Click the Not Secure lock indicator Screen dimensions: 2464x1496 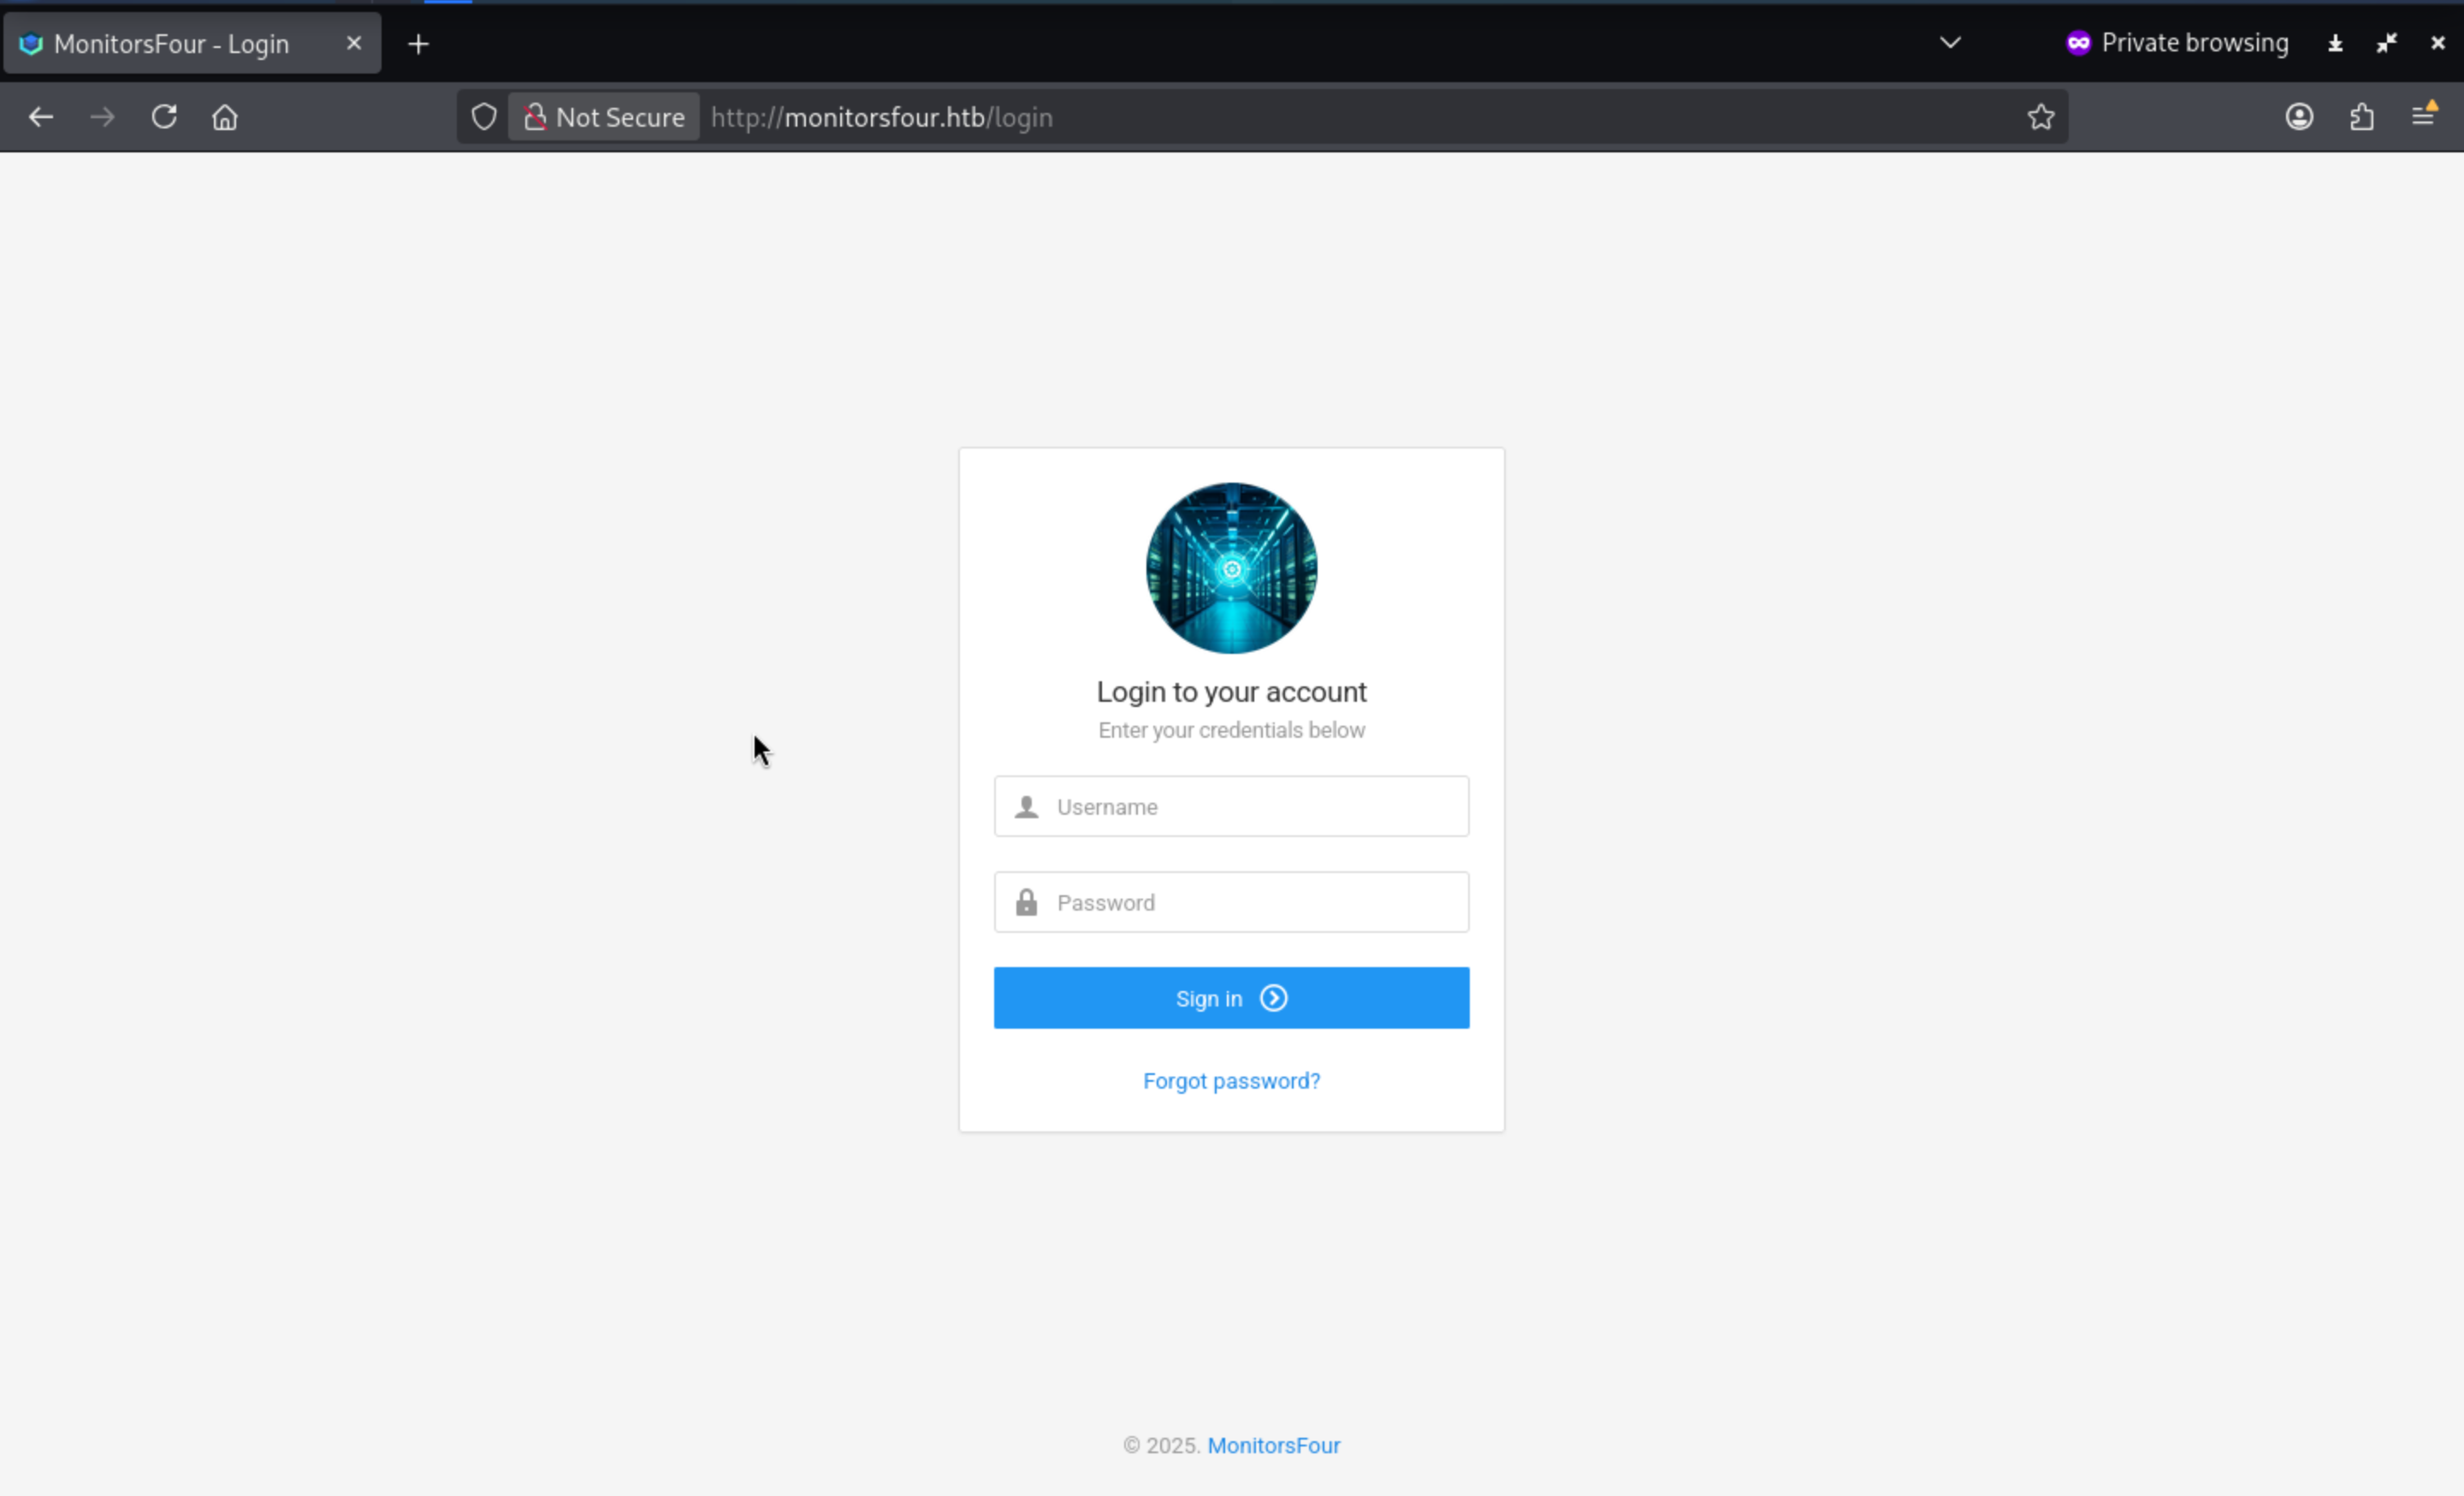604,117
